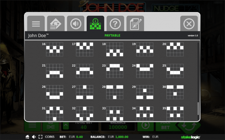
Task: Click payline 29 pattern diagram
Action: 145,92
